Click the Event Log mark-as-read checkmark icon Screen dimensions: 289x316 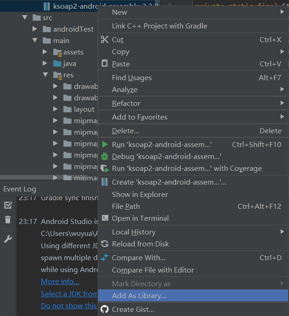(x=8, y=205)
